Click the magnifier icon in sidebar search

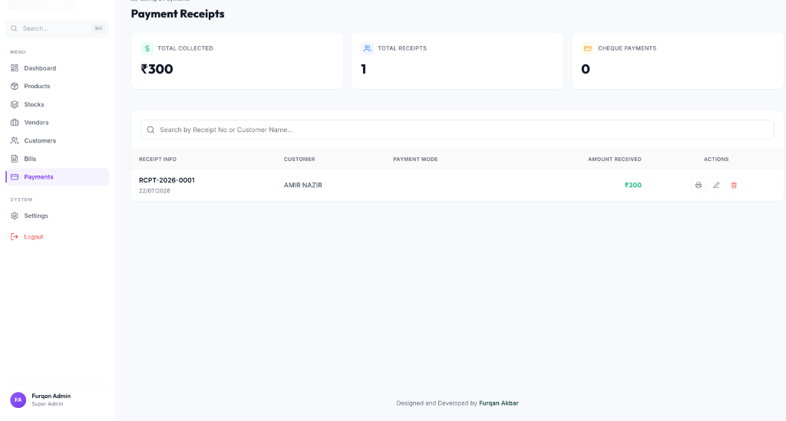(14, 28)
